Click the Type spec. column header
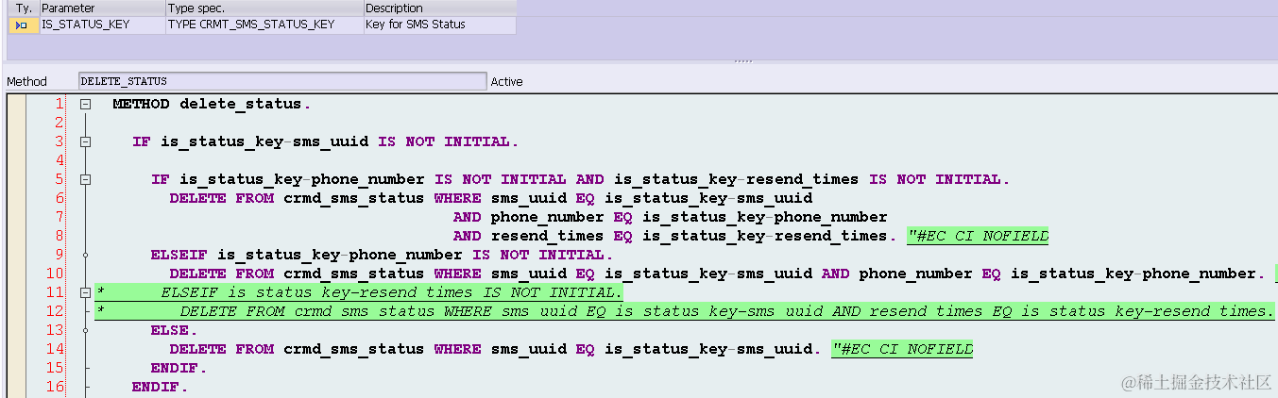The image size is (1278, 398). [264, 8]
